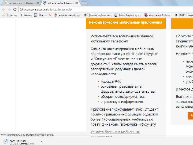Viewport: 193px width, 145px height.
Task: Open downloaded cons_hs (2).rar file
Action: (18, 141)
